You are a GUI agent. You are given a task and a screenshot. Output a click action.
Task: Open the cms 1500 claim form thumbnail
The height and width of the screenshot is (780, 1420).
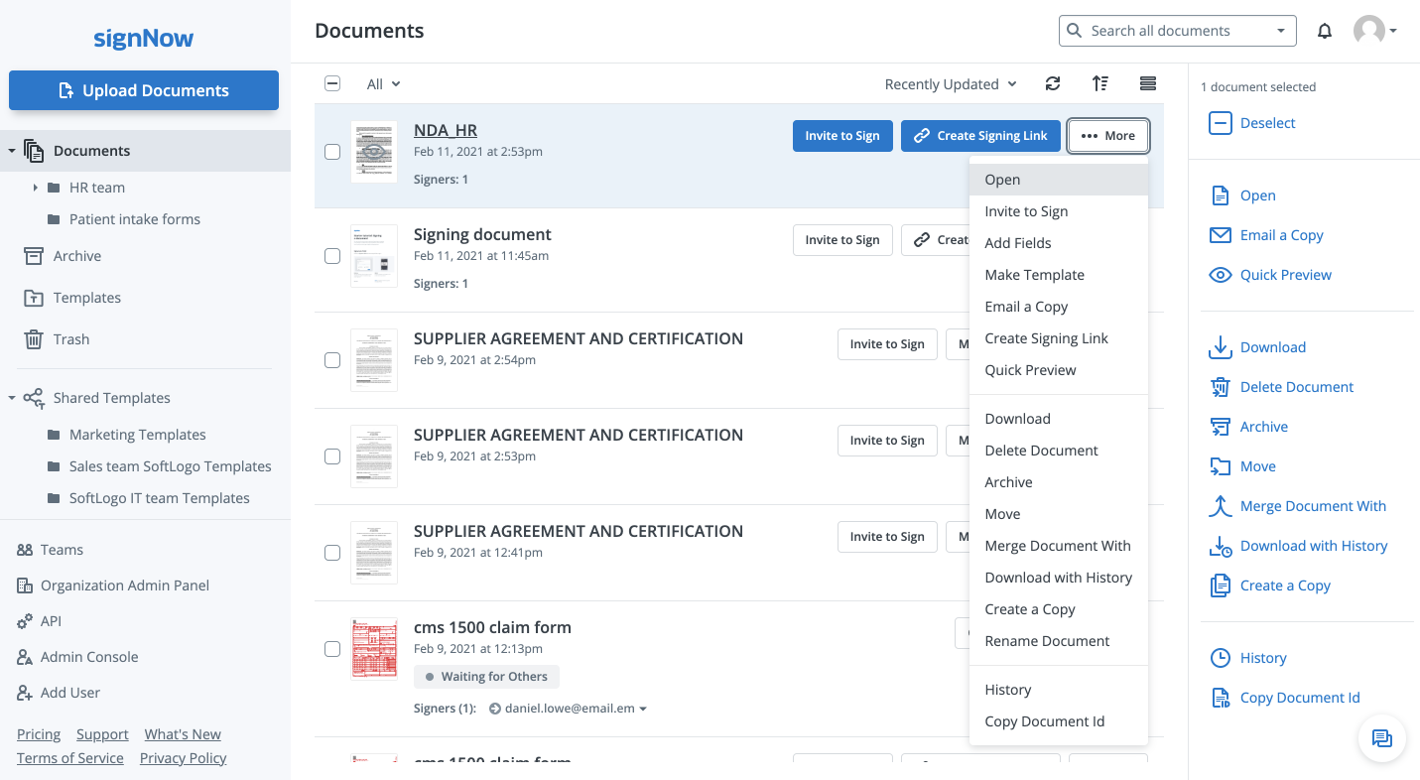point(374,649)
